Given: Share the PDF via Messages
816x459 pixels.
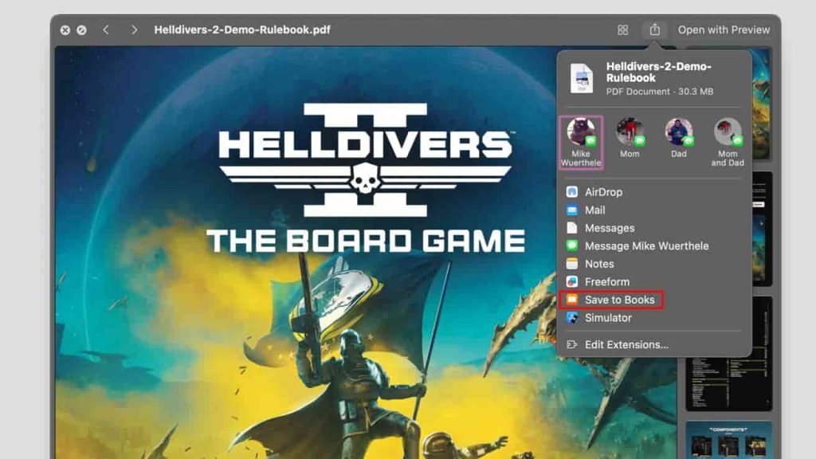Looking at the screenshot, I should pos(610,228).
